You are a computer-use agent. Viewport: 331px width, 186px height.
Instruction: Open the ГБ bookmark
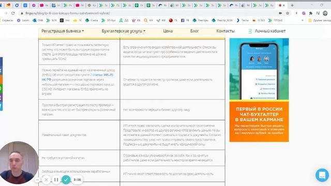[173, 21]
